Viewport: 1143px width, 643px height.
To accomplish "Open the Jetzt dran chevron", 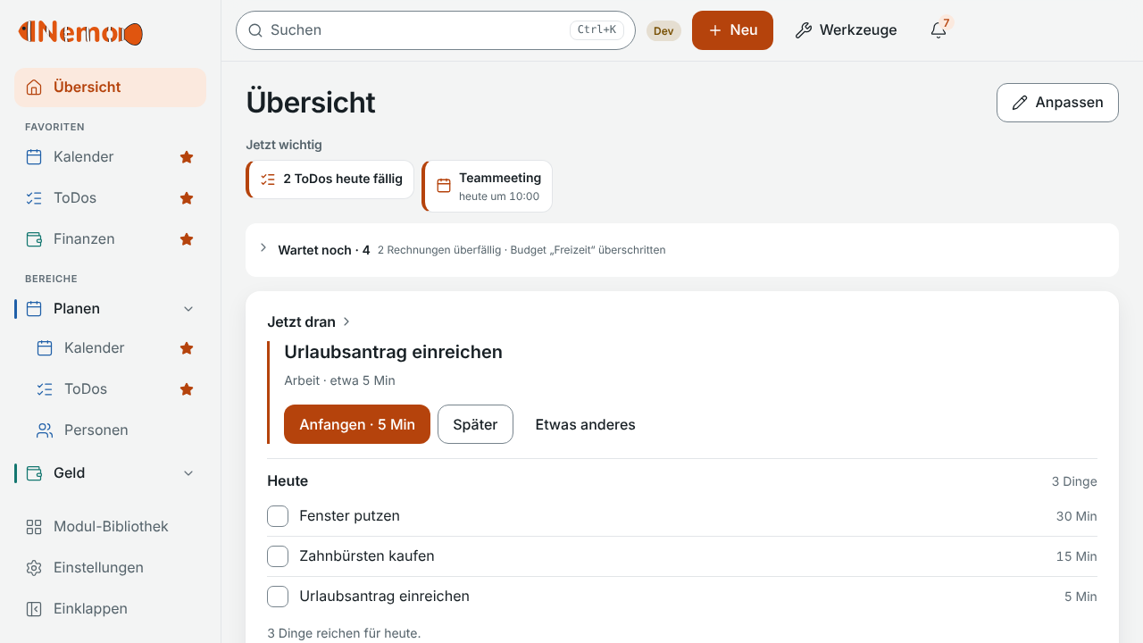I will (x=346, y=321).
